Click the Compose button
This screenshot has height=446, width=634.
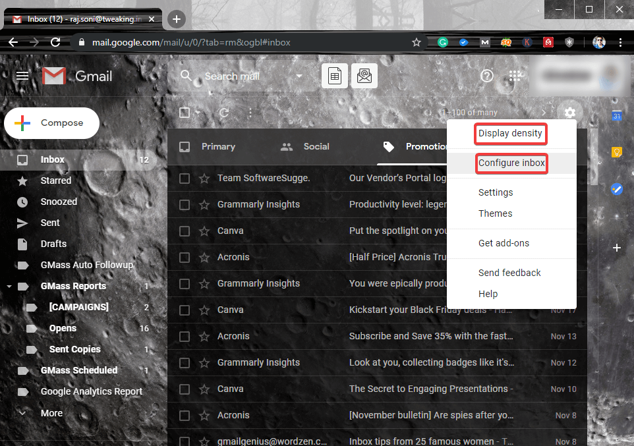coord(51,123)
